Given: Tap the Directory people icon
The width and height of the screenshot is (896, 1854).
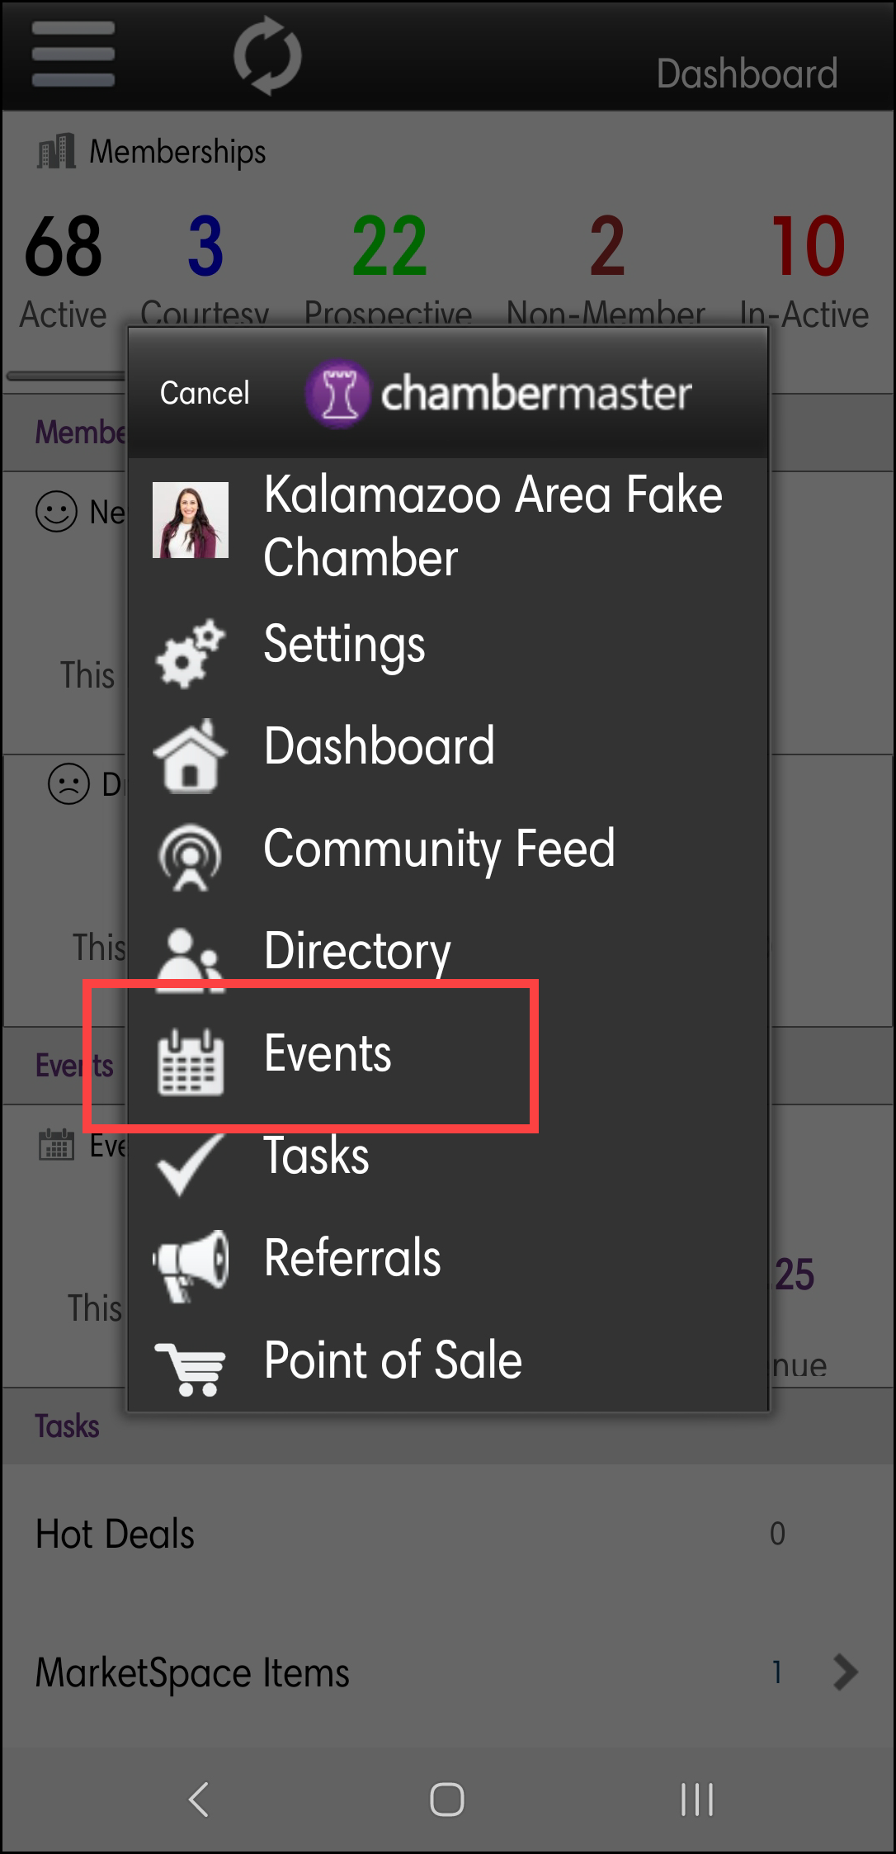Looking at the screenshot, I should (x=191, y=959).
